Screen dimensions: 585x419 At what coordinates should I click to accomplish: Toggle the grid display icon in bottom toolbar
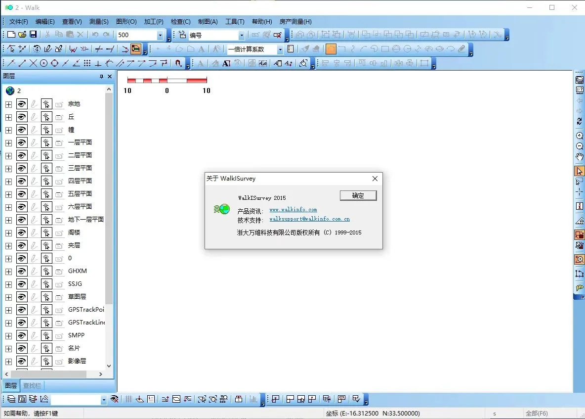click(129, 399)
